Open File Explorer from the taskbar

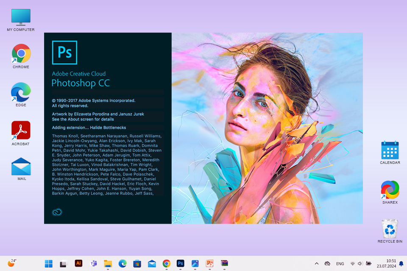[108, 263]
